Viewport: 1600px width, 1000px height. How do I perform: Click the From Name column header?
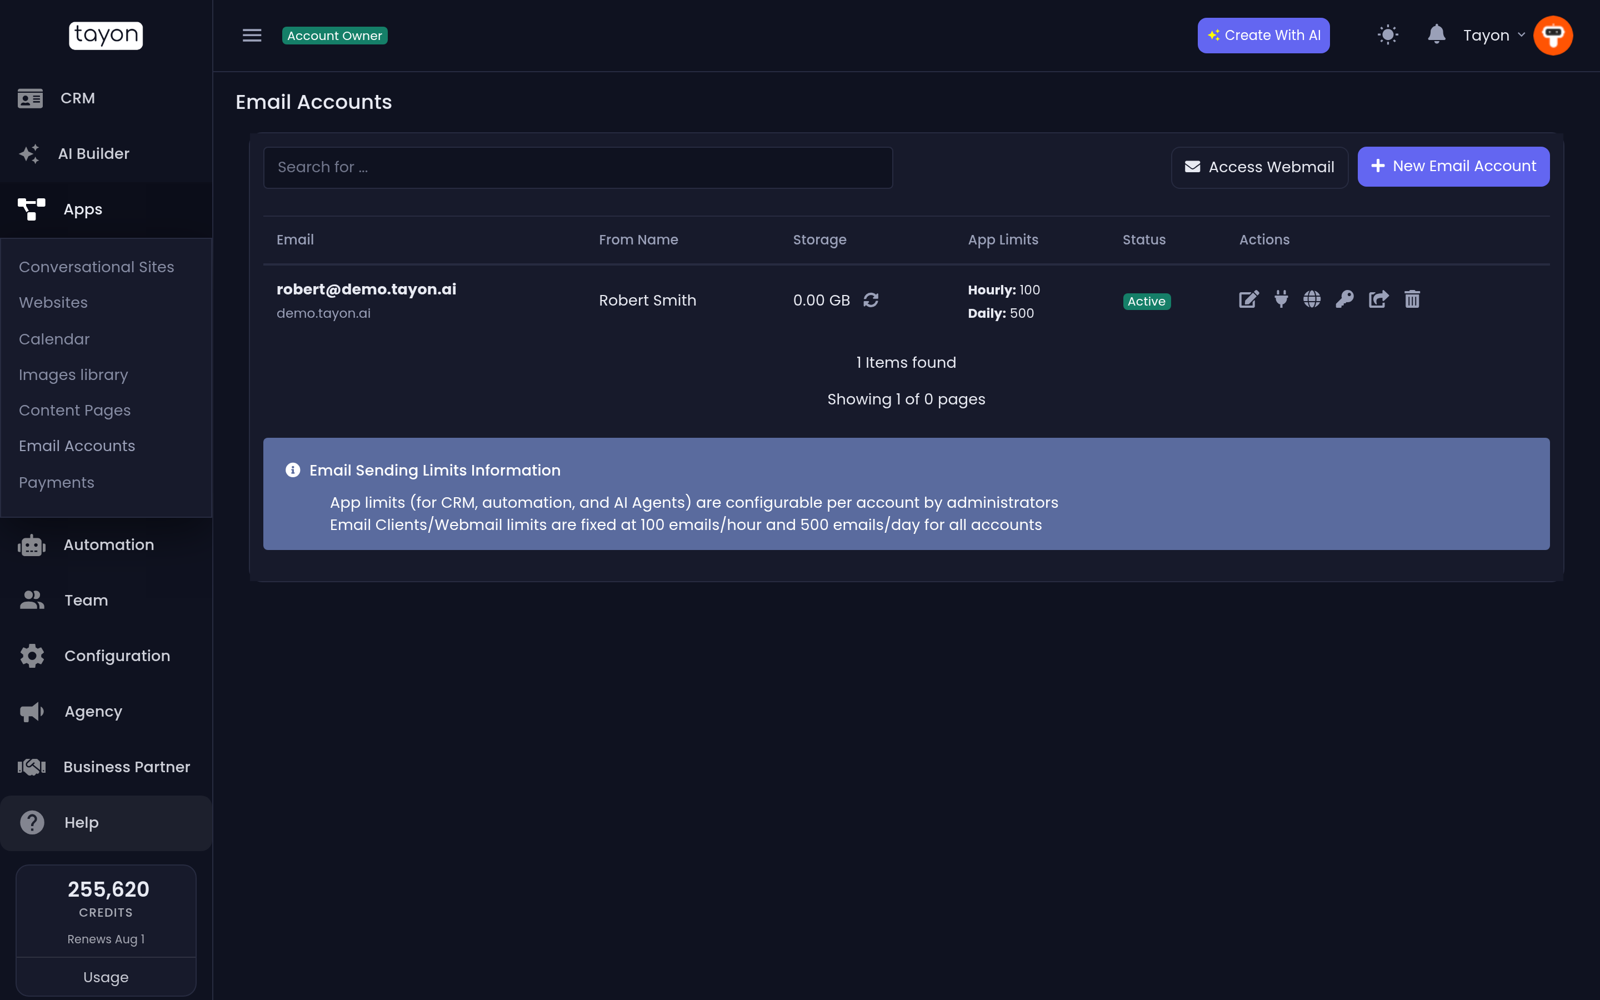click(639, 240)
